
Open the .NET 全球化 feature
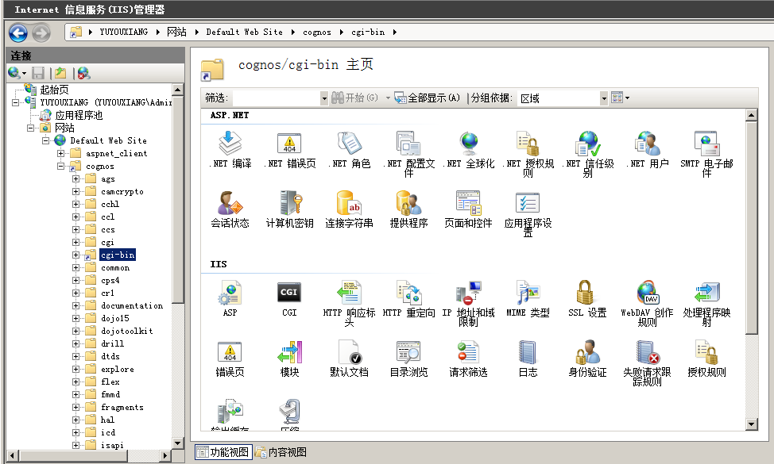point(468,149)
